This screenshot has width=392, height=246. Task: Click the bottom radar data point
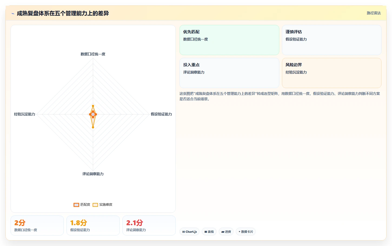93,127
